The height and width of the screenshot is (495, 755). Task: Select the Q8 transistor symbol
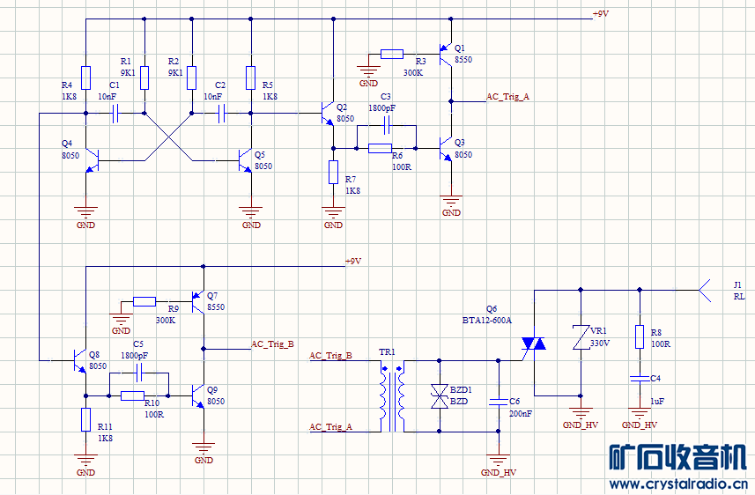point(80,360)
